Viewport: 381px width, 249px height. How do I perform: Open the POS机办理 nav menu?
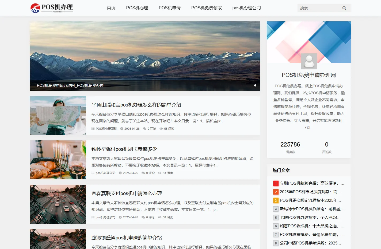[137, 8]
